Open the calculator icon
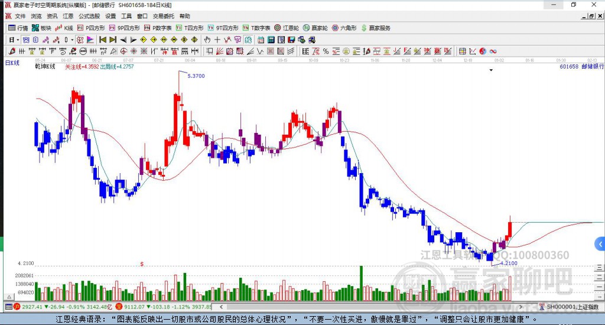The width and height of the screenshot is (605, 325). coord(271,40)
